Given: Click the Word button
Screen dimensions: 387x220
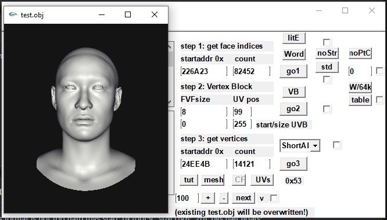Looking at the screenshot, I should click(x=293, y=54).
